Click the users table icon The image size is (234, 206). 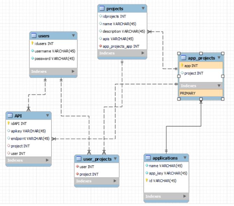click(34, 36)
